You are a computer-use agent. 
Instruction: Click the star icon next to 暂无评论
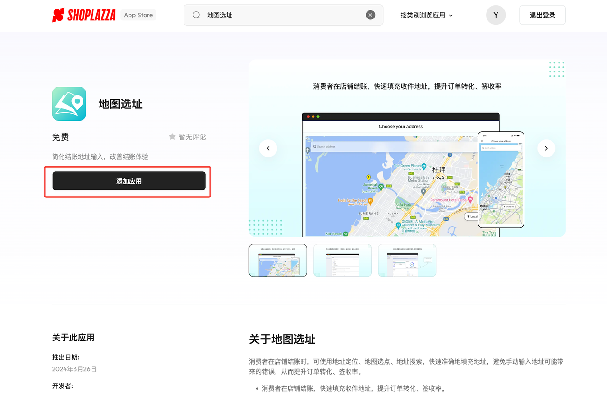(172, 136)
